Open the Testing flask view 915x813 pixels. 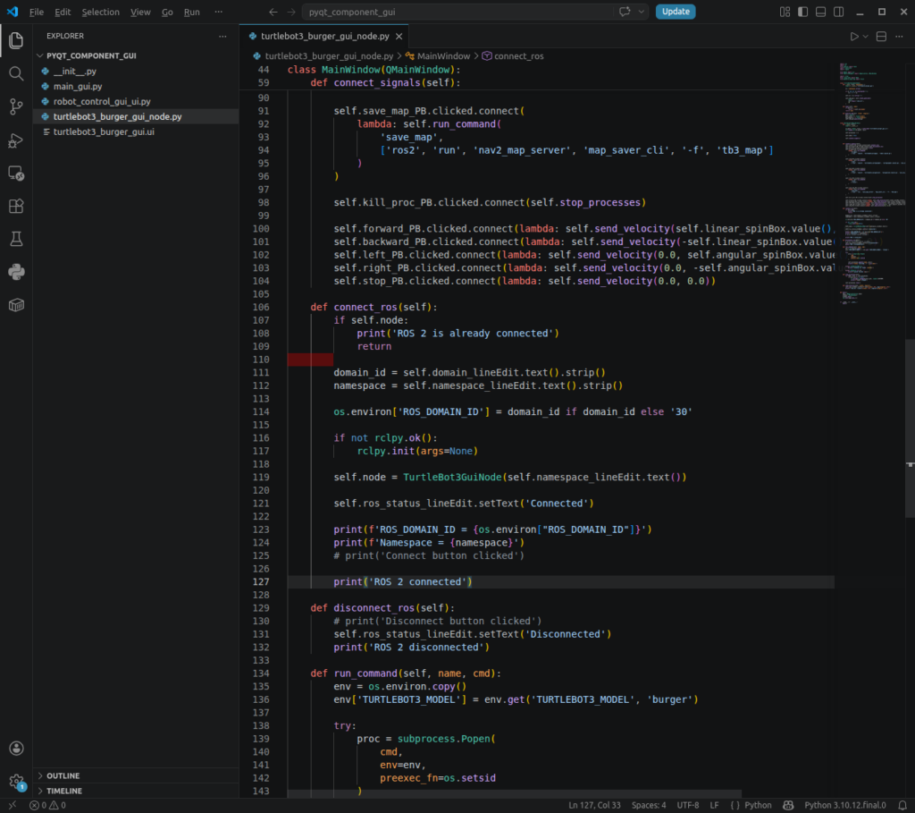pyautogui.click(x=16, y=239)
